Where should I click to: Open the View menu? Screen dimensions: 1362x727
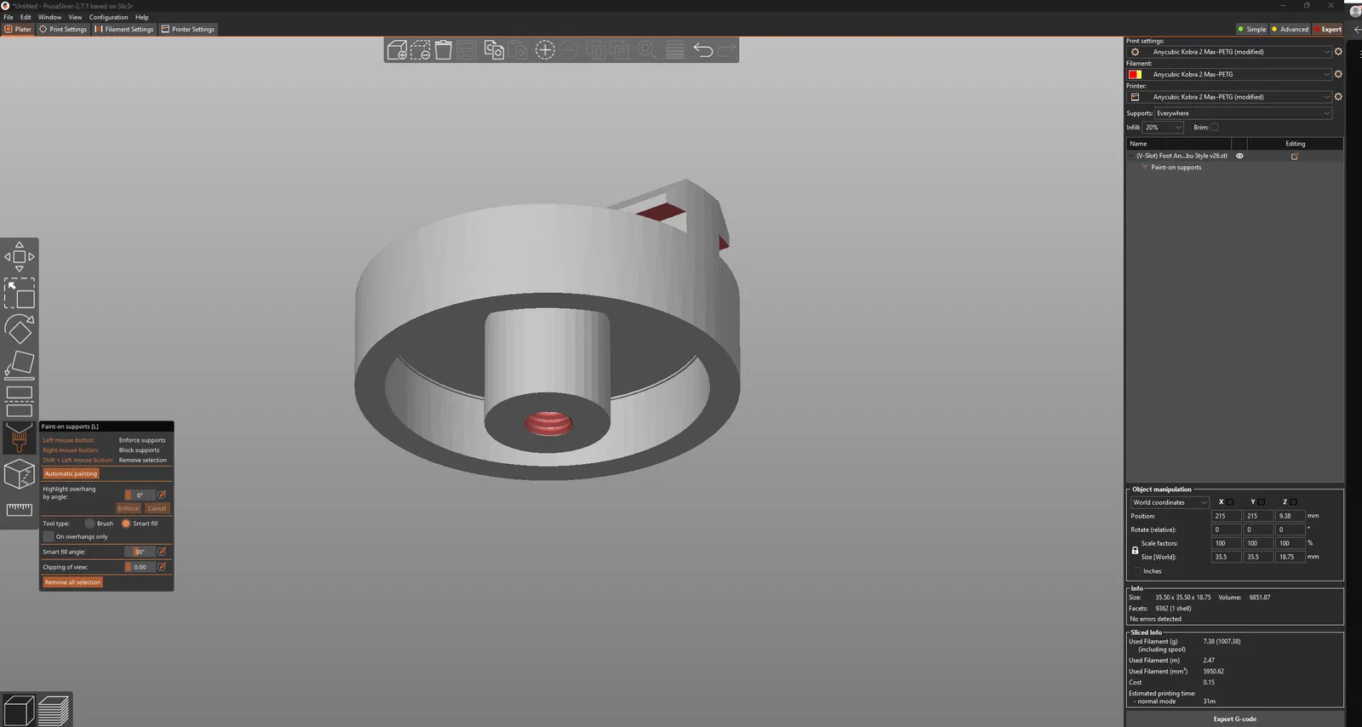click(75, 17)
